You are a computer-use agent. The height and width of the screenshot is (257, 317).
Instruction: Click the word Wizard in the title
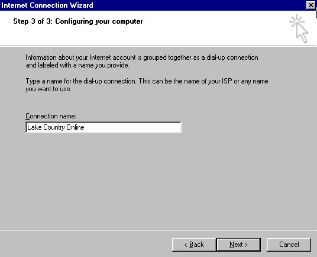82,5
